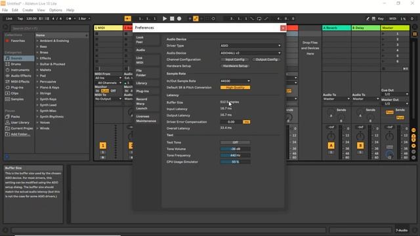Open the File menu
The height and width of the screenshot is (236, 420).
[5, 10]
